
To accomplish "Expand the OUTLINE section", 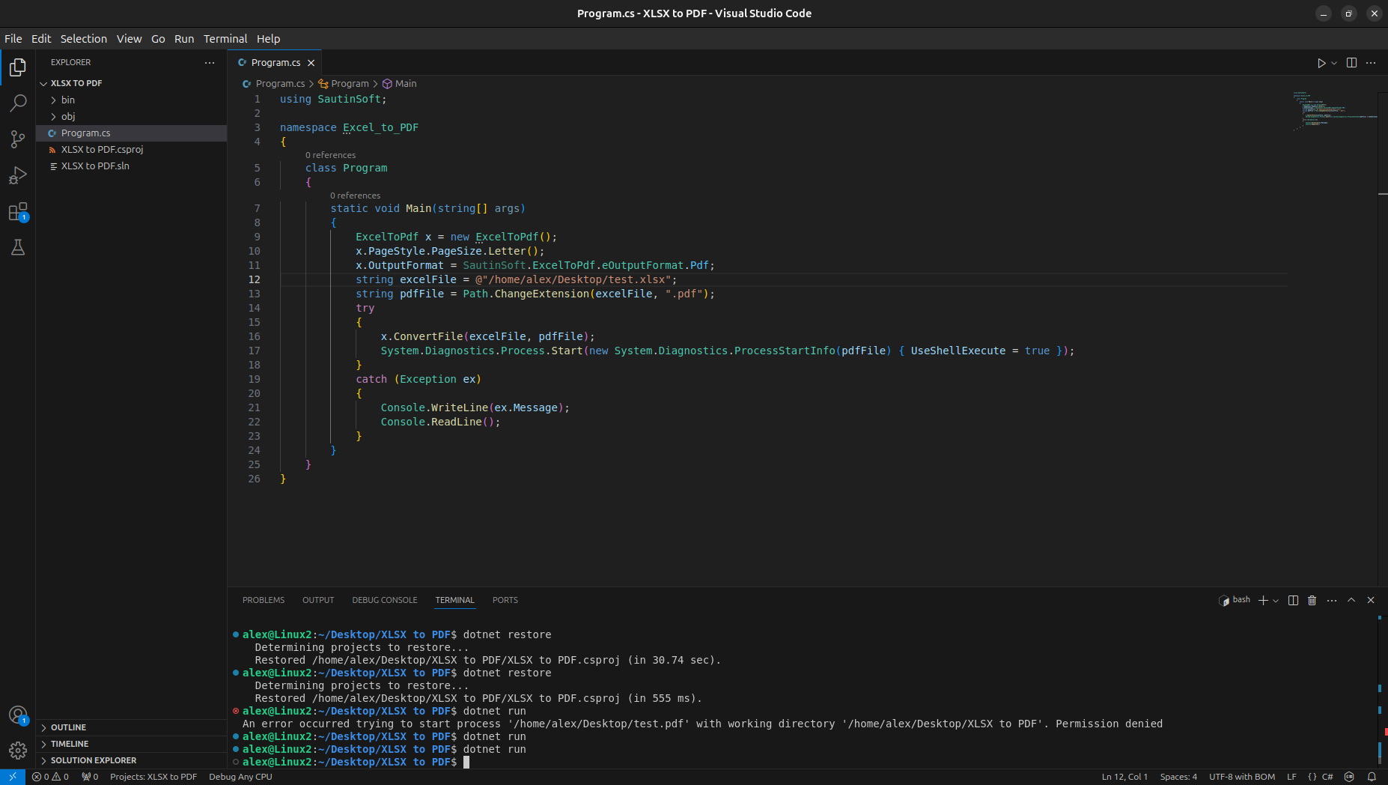I will [68, 727].
